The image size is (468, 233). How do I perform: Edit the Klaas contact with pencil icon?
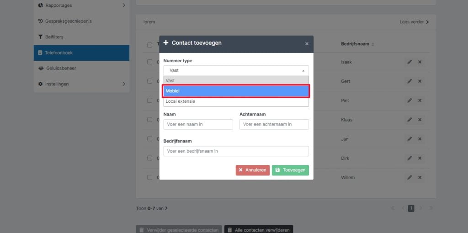click(409, 120)
